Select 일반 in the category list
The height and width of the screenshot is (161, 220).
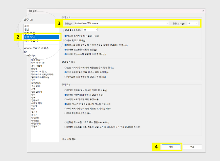pyautogui.click(x=27, y=30)
